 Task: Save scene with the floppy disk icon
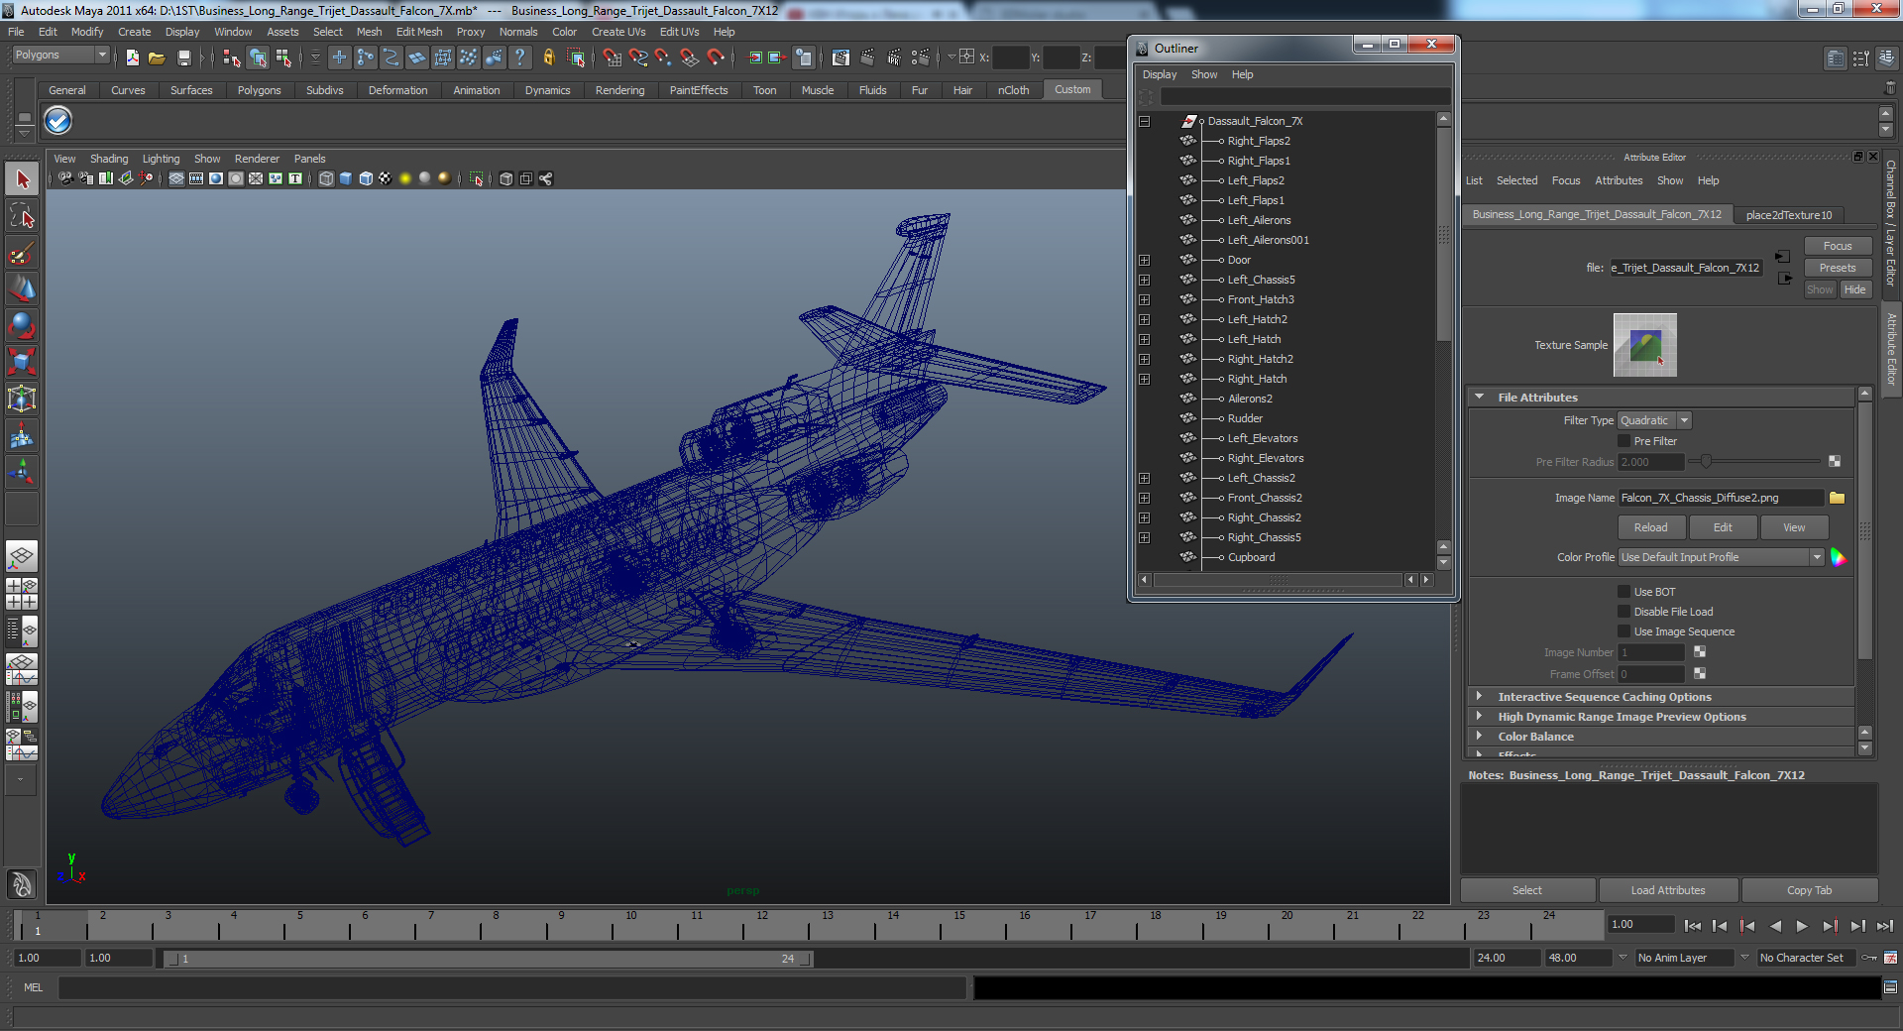tap(183, 58)
